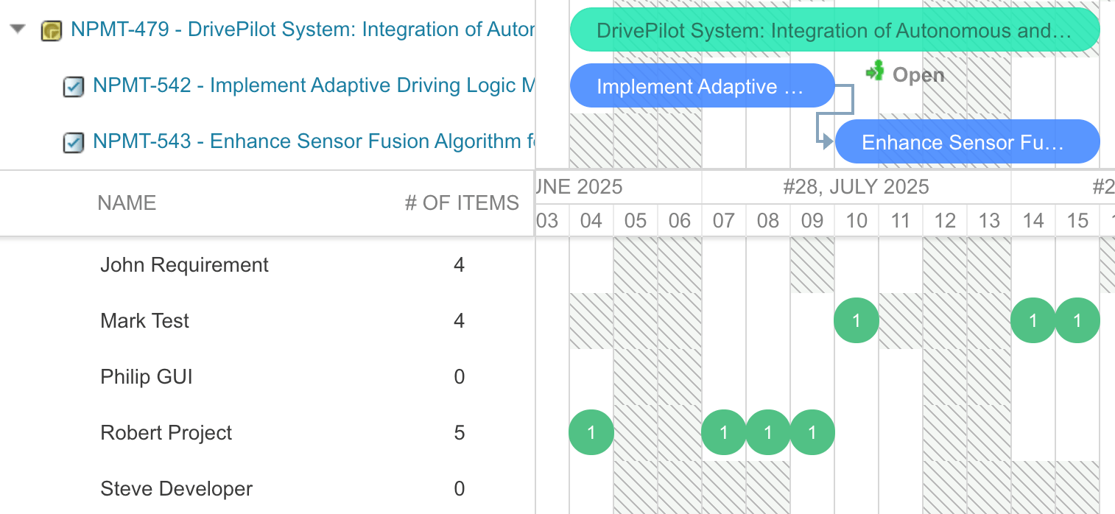Click day 04 in the timeline header

[591, 221]
